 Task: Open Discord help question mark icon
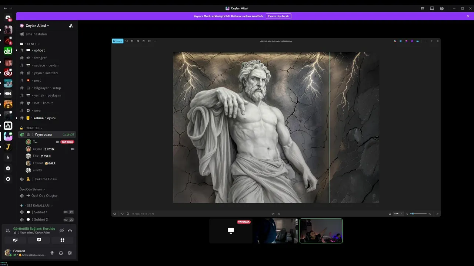click(442, 8)
